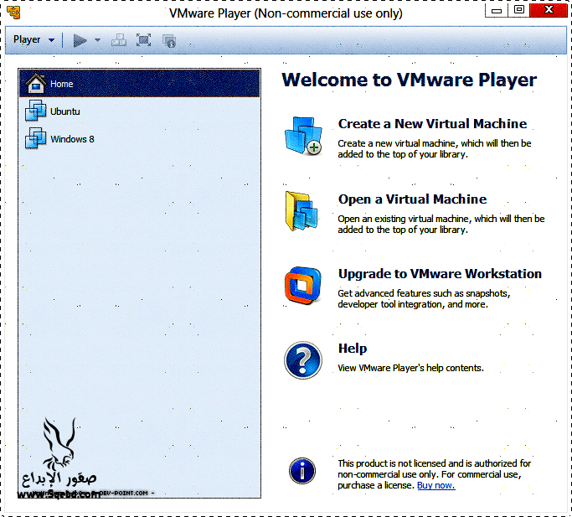Click the Open a Virtual Machine folder icon
This screenshot has height=517, width=572.
click(301, 211)
